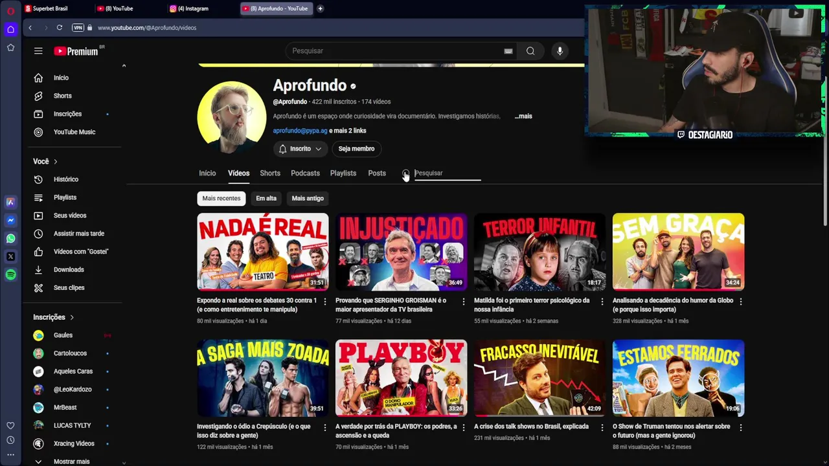The image size is (829, 466).
Task: Click the browser back arrow
Action: (30, 28)
